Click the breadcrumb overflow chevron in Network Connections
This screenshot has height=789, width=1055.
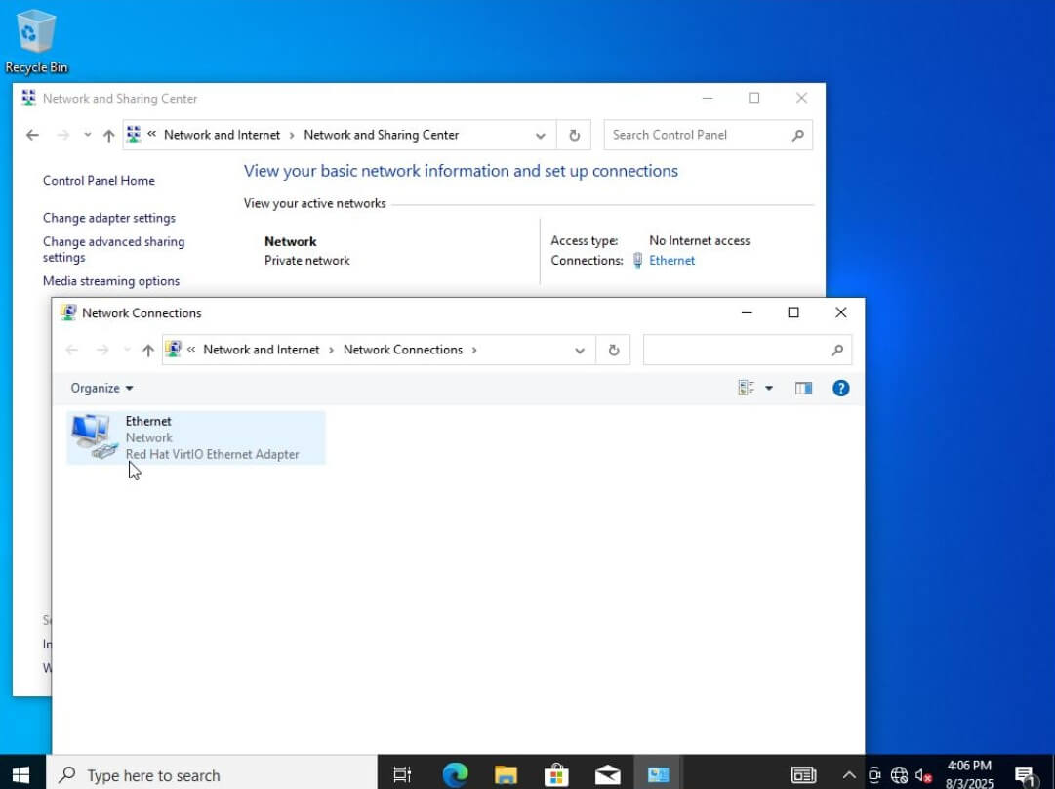(191, 350)
